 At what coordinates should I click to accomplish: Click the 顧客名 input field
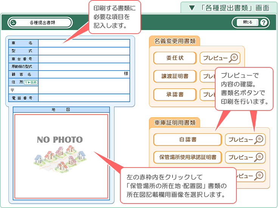coord(84,74)
